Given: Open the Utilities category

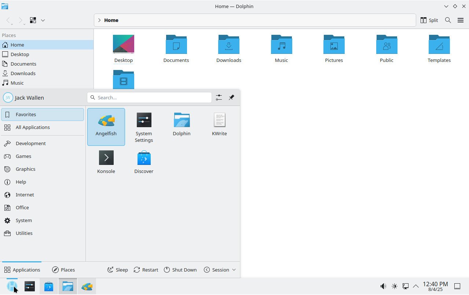Looking at the screenshot, I should pos(43,233).
